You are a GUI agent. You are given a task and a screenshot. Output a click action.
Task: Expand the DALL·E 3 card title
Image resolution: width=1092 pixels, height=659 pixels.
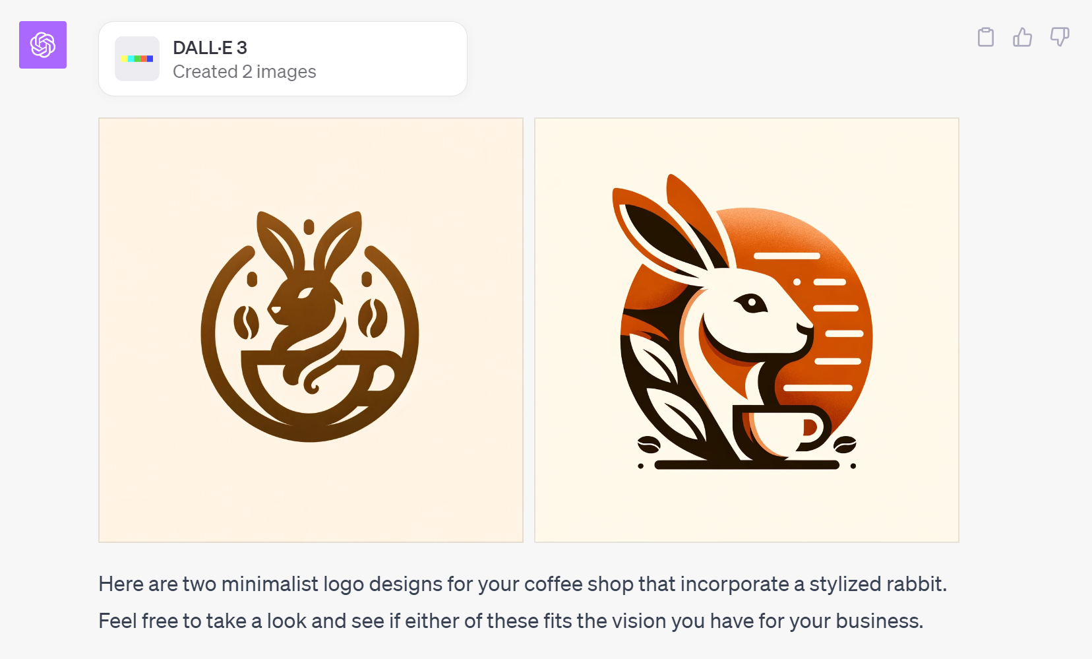tap(210, 47)
